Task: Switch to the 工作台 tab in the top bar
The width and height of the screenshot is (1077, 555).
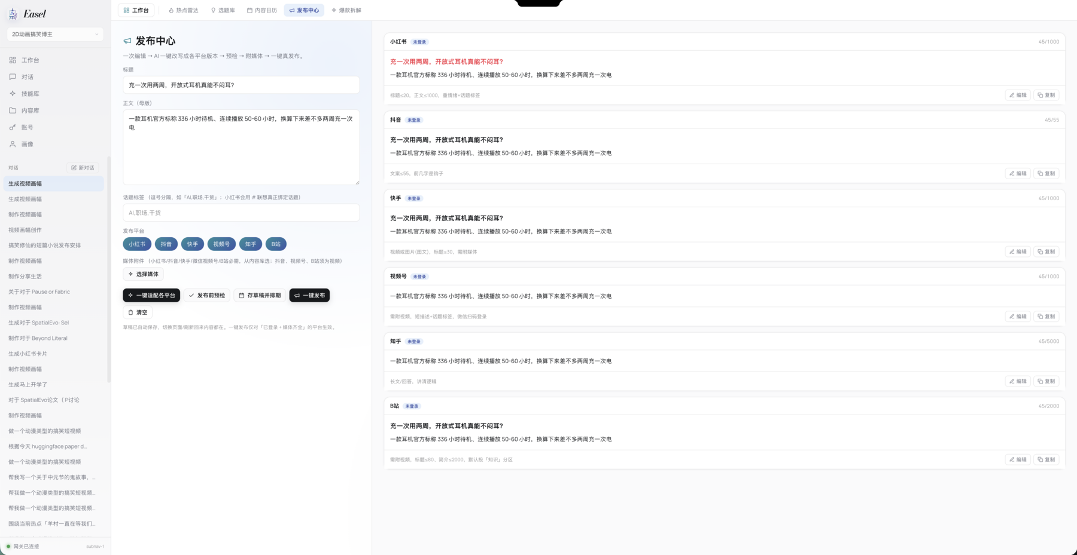Action: tap(136, 10)
